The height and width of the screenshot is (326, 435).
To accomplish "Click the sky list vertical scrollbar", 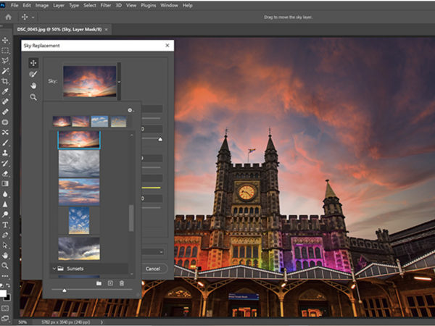I will [x=131, y=218].
